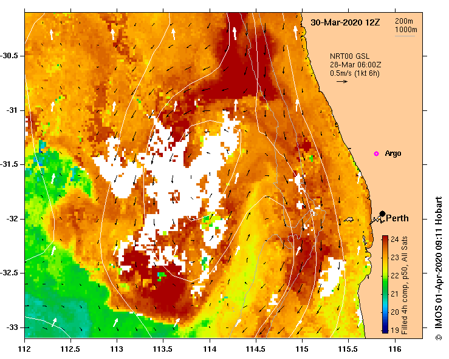449x359 pixels.
Task: Click the 30-Mar-2020 12Z date title
Action: (345, 22)
